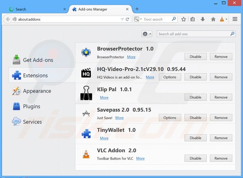Open More link under Klip Pal

[x=104, y=98]
